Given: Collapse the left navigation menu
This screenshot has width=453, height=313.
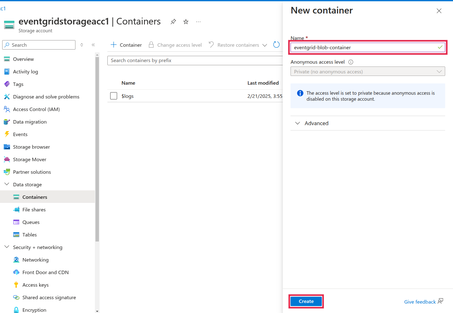Looking at the screenshot, I should (x=93, y=45).
